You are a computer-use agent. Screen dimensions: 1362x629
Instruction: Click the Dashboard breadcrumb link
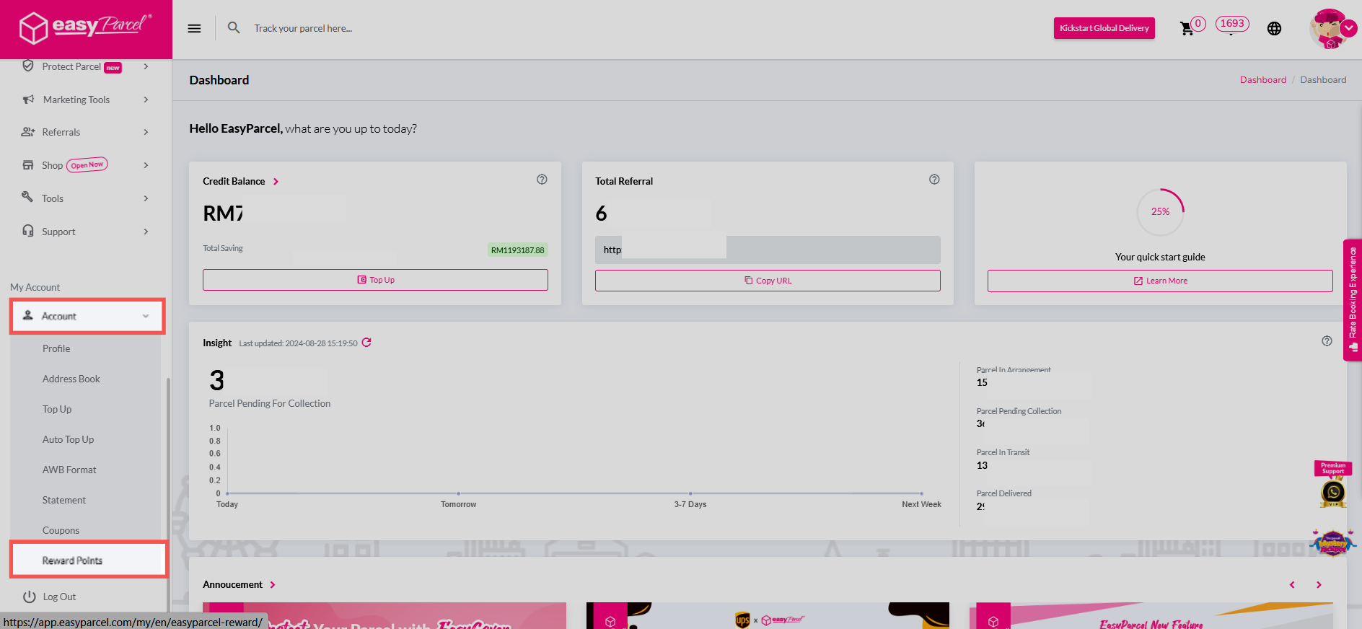[x=1262, y=80]
